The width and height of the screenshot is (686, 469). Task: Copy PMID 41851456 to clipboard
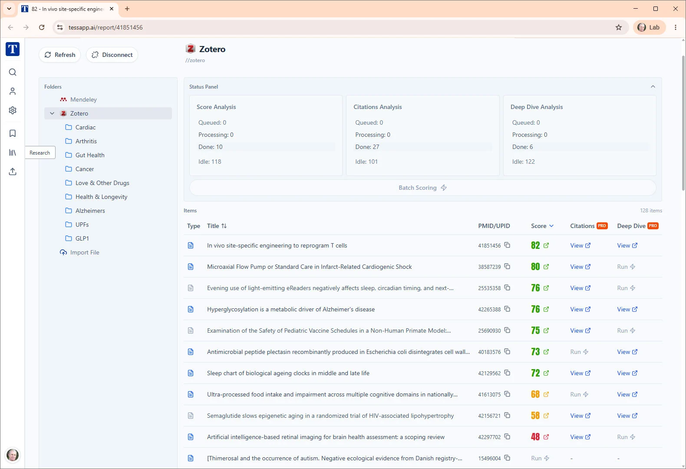click(x=507, y=245)
